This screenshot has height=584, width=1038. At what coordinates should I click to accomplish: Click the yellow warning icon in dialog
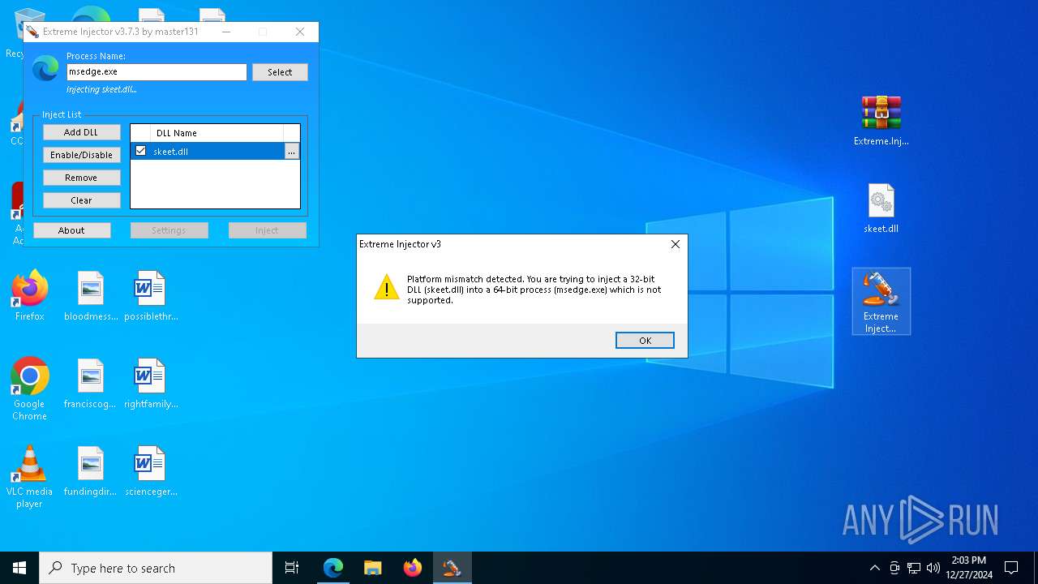pyautogui.click(x=386, y=287)
